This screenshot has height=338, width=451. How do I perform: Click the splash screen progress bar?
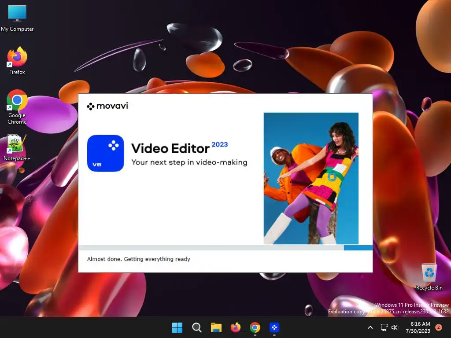pyautogui.click(x=225, y=248)
